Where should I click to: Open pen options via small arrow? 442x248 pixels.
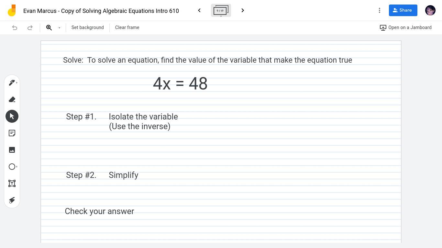17,83
